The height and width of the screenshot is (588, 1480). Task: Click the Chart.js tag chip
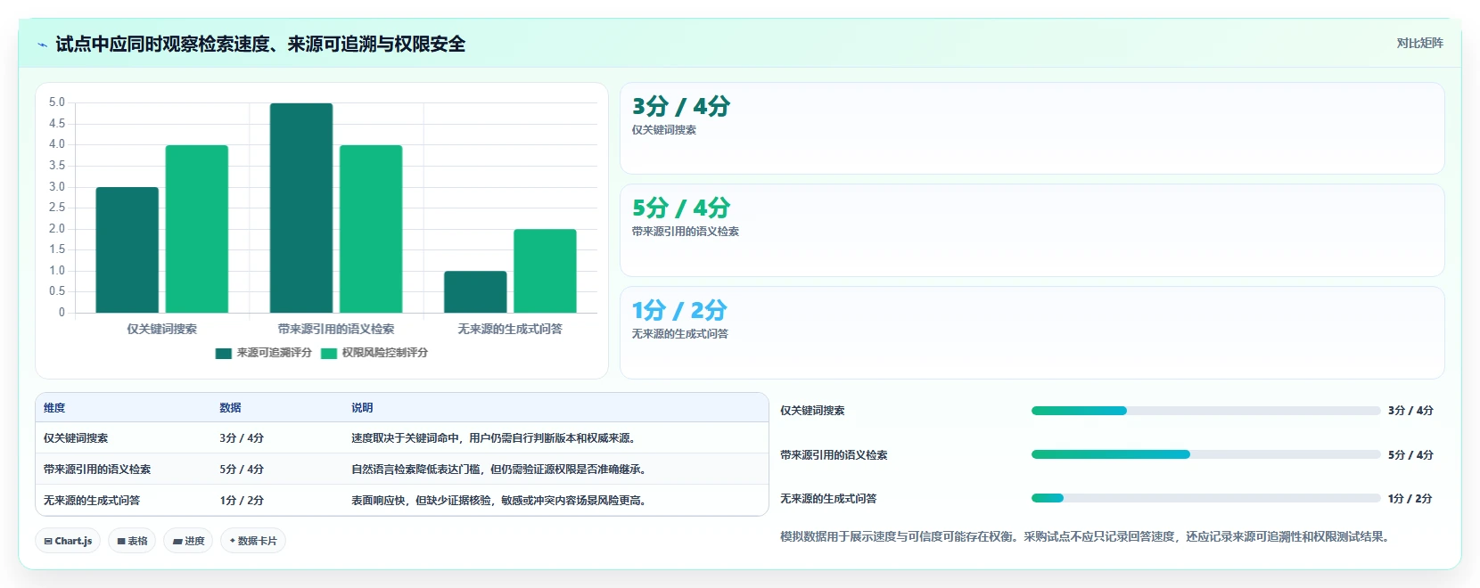pos(68,541)
